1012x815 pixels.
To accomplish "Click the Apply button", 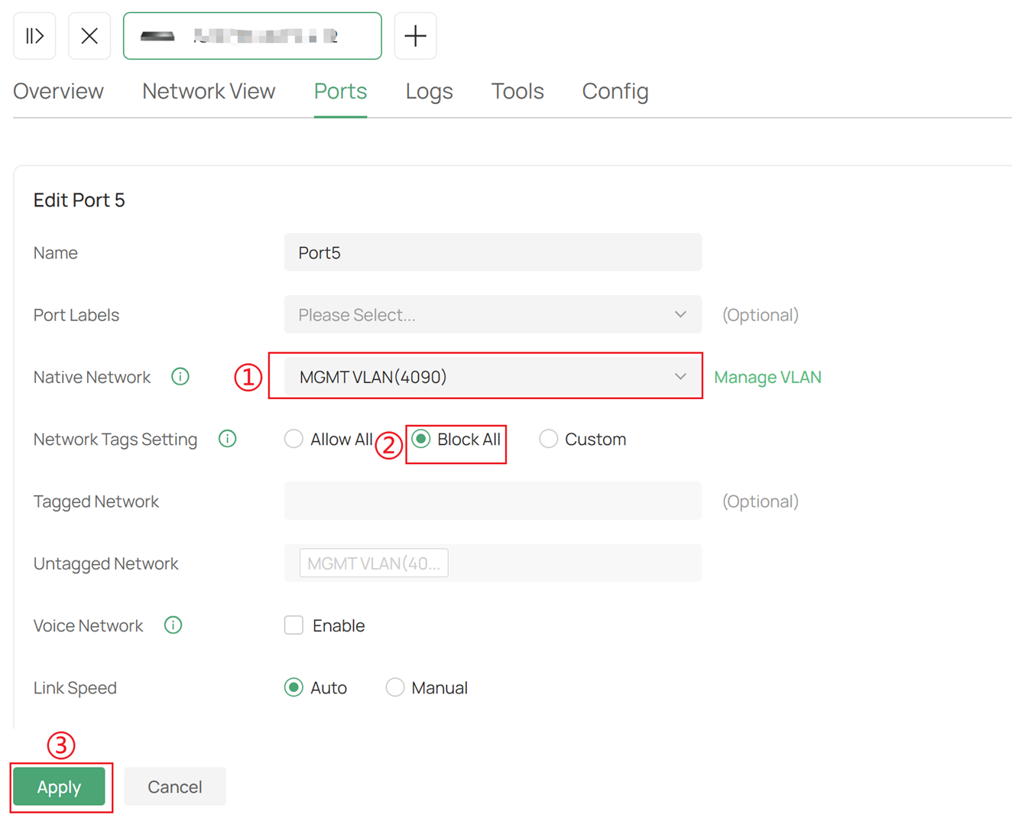I will tap(59, 787).
